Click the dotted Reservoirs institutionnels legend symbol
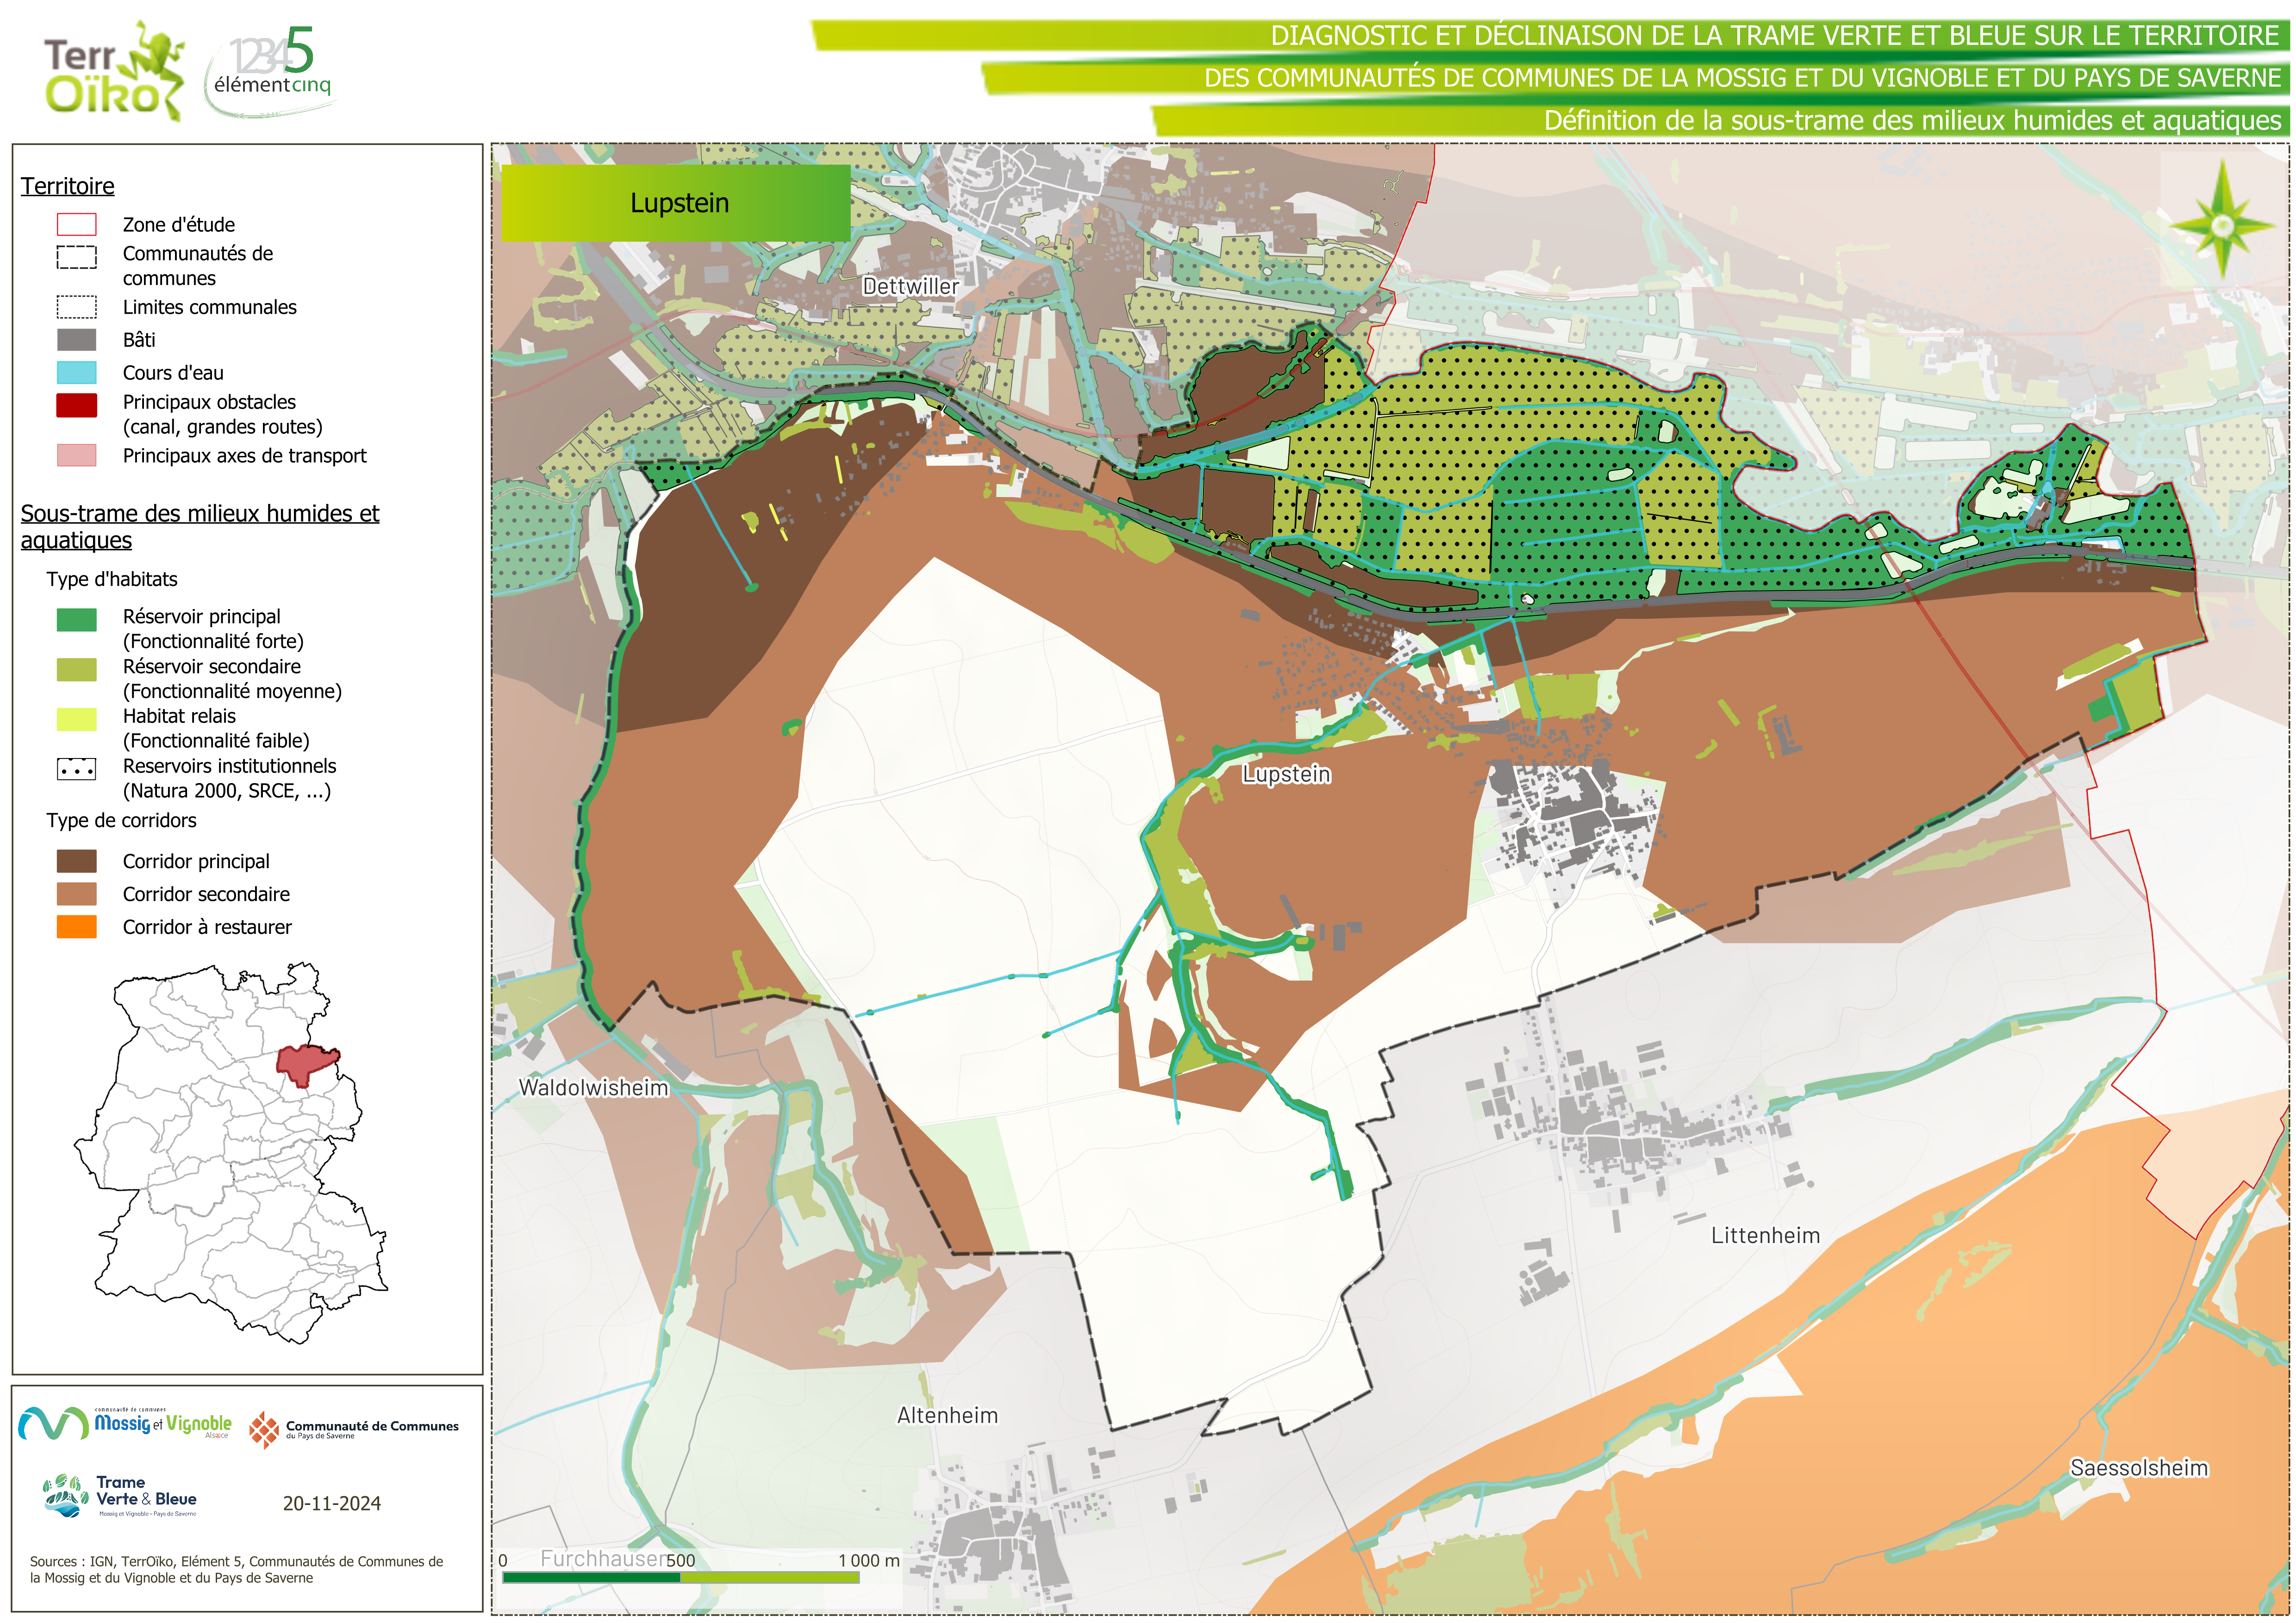Image resolution: width=2296 pixels, height=1623 pixels. click(x=76, y=769)
